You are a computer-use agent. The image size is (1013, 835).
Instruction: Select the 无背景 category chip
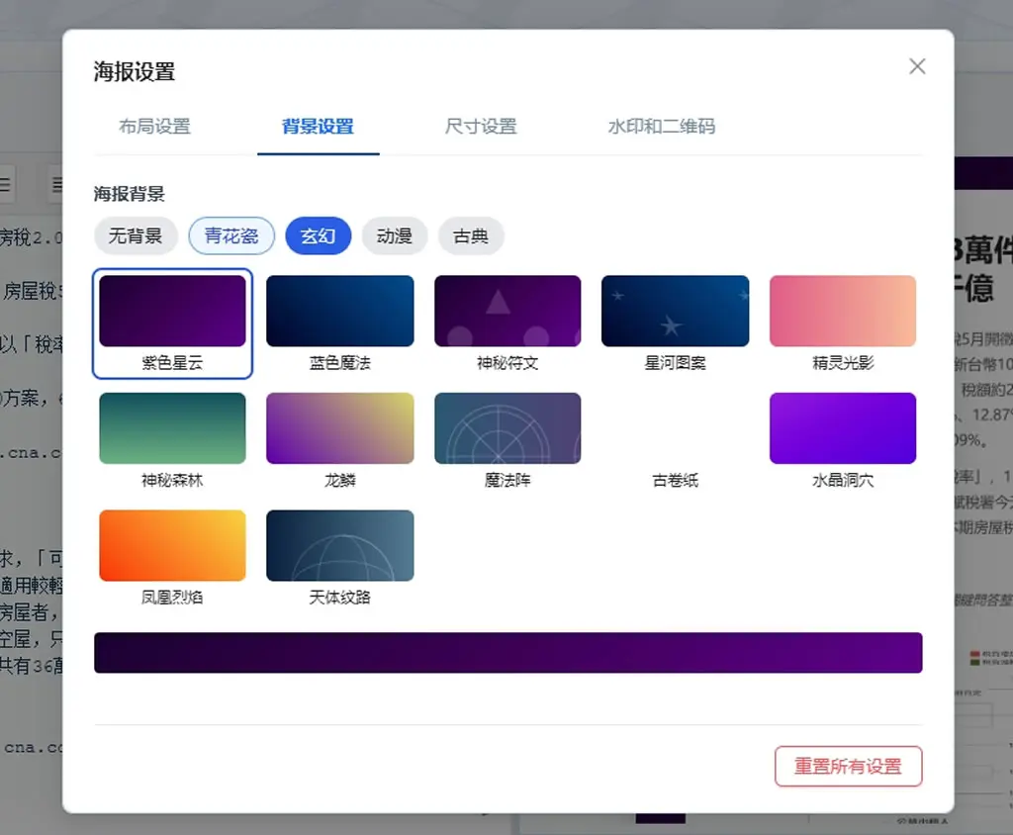tap(136, 235)
